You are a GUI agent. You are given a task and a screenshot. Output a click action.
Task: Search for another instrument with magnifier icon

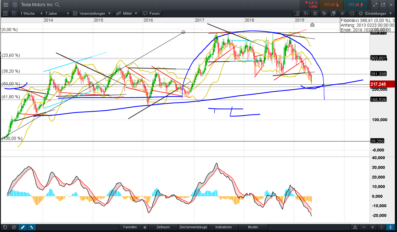[57, 5]
